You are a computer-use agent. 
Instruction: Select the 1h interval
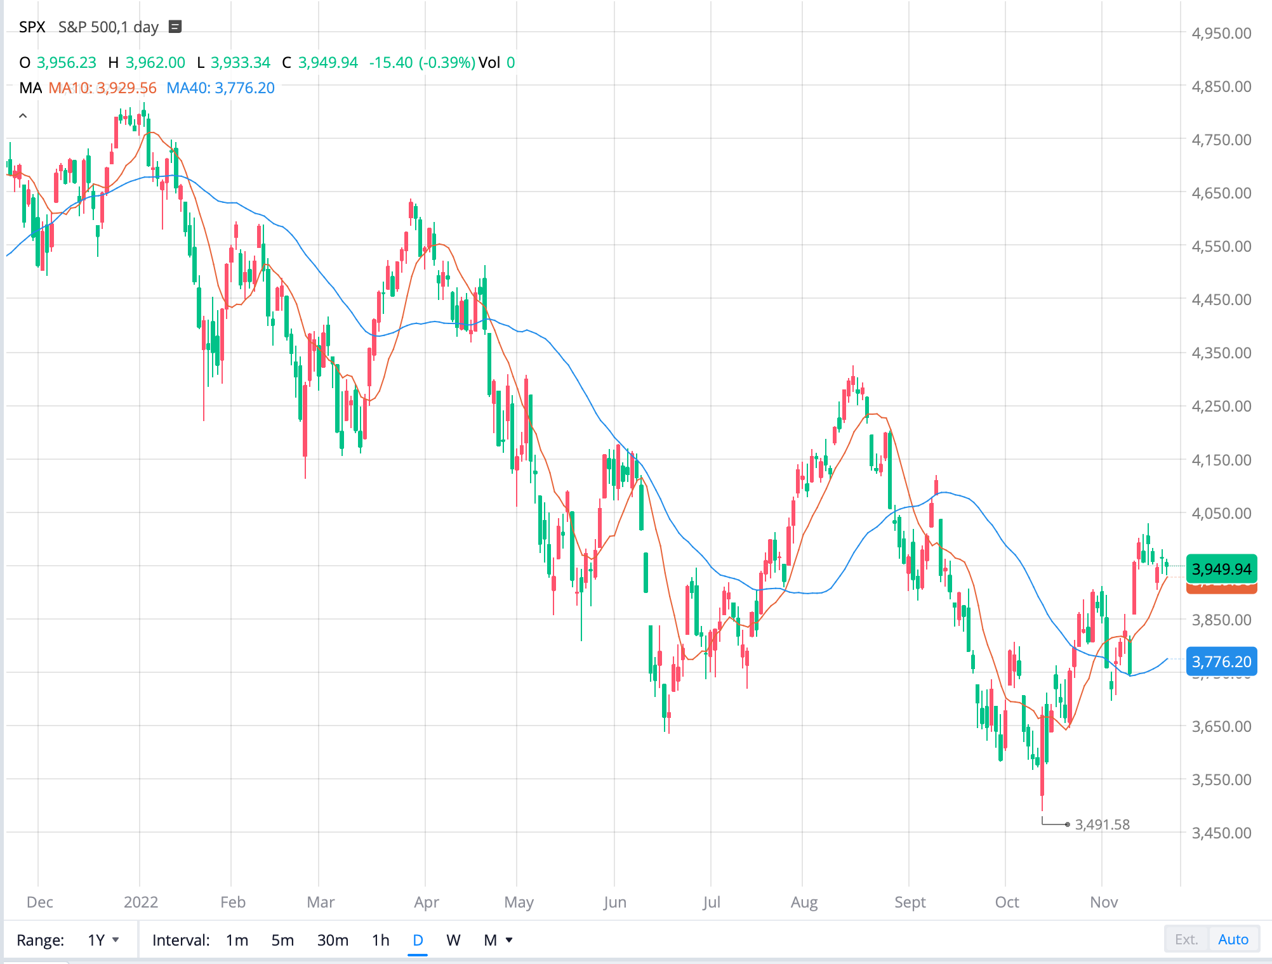380,941
